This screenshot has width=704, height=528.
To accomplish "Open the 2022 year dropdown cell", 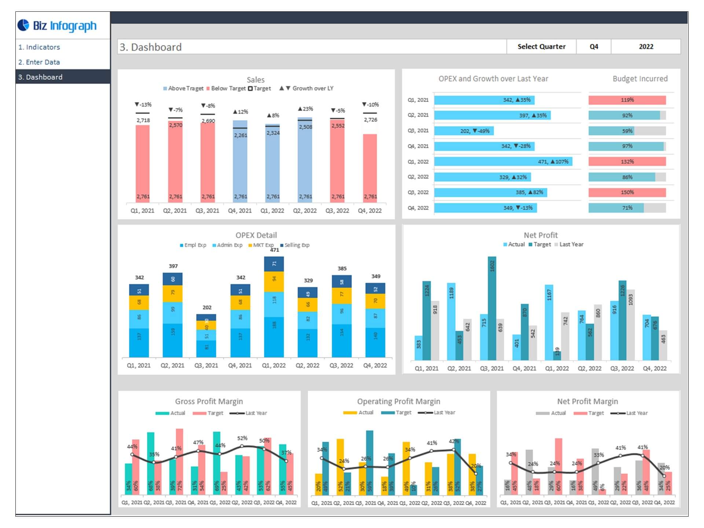I will 645,47.
